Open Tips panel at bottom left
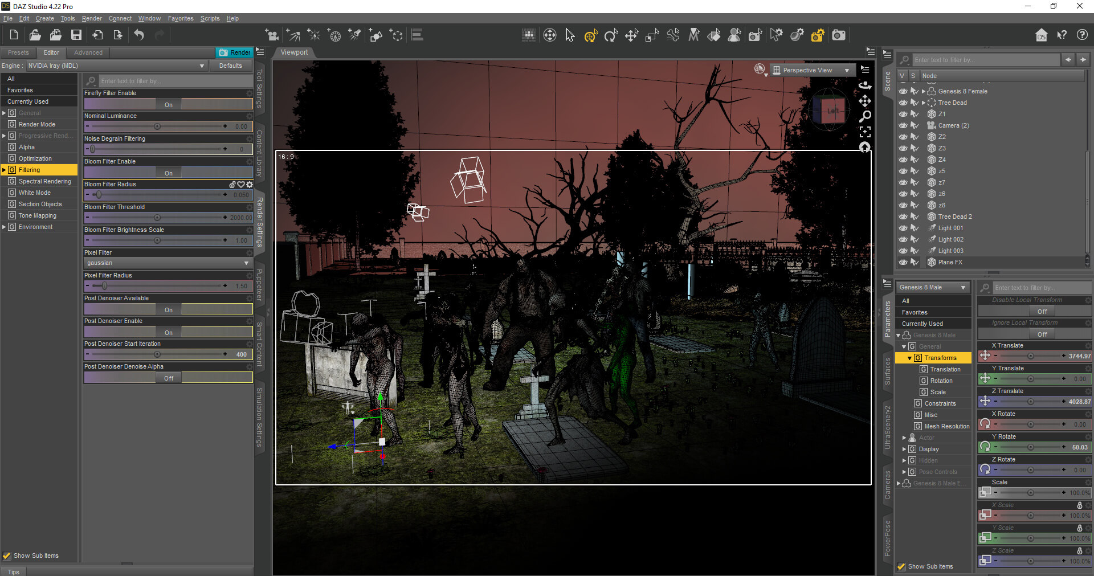Viewport: 1094px width, 576px height. click(14, 571)
